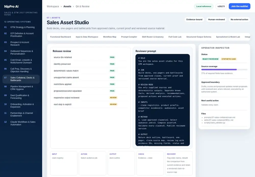This screenshot has height=177, width=255.
Task: Click the Release review heading
Action: click(x=62, y=51)
